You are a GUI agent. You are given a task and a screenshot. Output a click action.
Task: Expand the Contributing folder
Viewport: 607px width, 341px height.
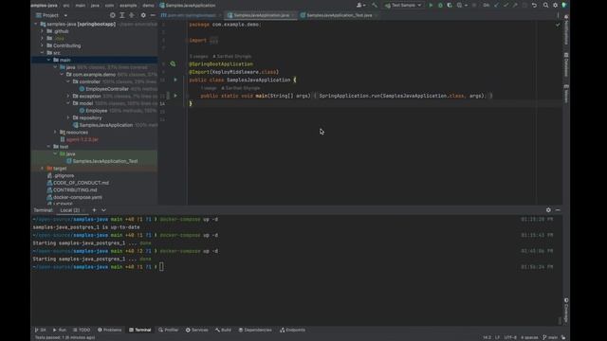click(x=42, y=45)
